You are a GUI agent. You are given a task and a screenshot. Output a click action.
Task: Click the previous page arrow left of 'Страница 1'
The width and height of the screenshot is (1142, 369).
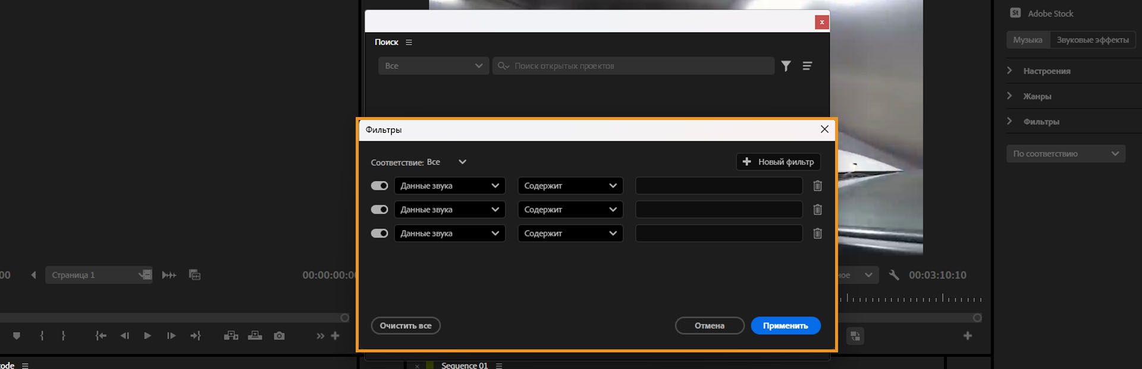tap(34, 275)
